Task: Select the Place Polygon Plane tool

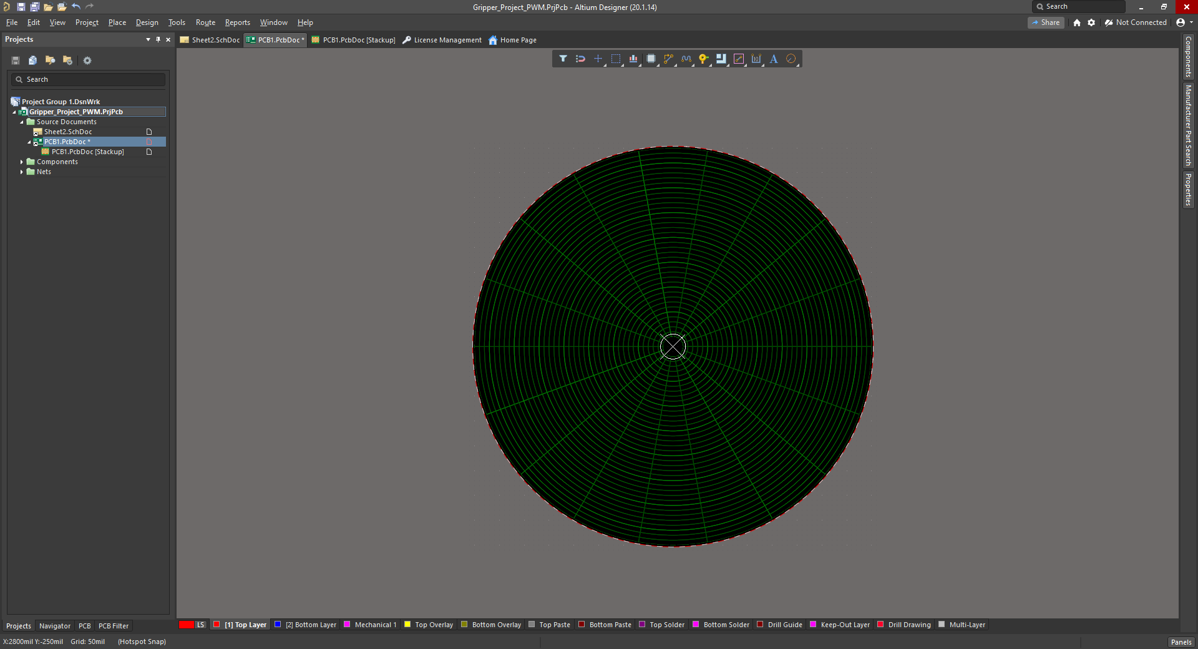Action: coord(721,59)
